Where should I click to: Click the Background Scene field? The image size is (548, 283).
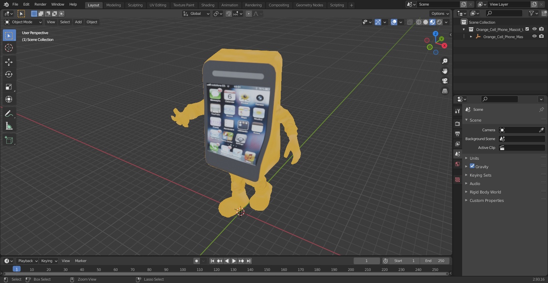tap(522, 139)
